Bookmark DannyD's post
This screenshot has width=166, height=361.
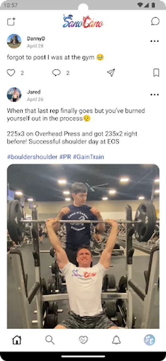tap(156, 73)
